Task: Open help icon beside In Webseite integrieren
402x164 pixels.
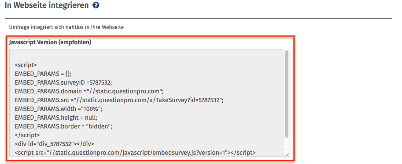Action: pyautogui.click(x=96, y=5)
